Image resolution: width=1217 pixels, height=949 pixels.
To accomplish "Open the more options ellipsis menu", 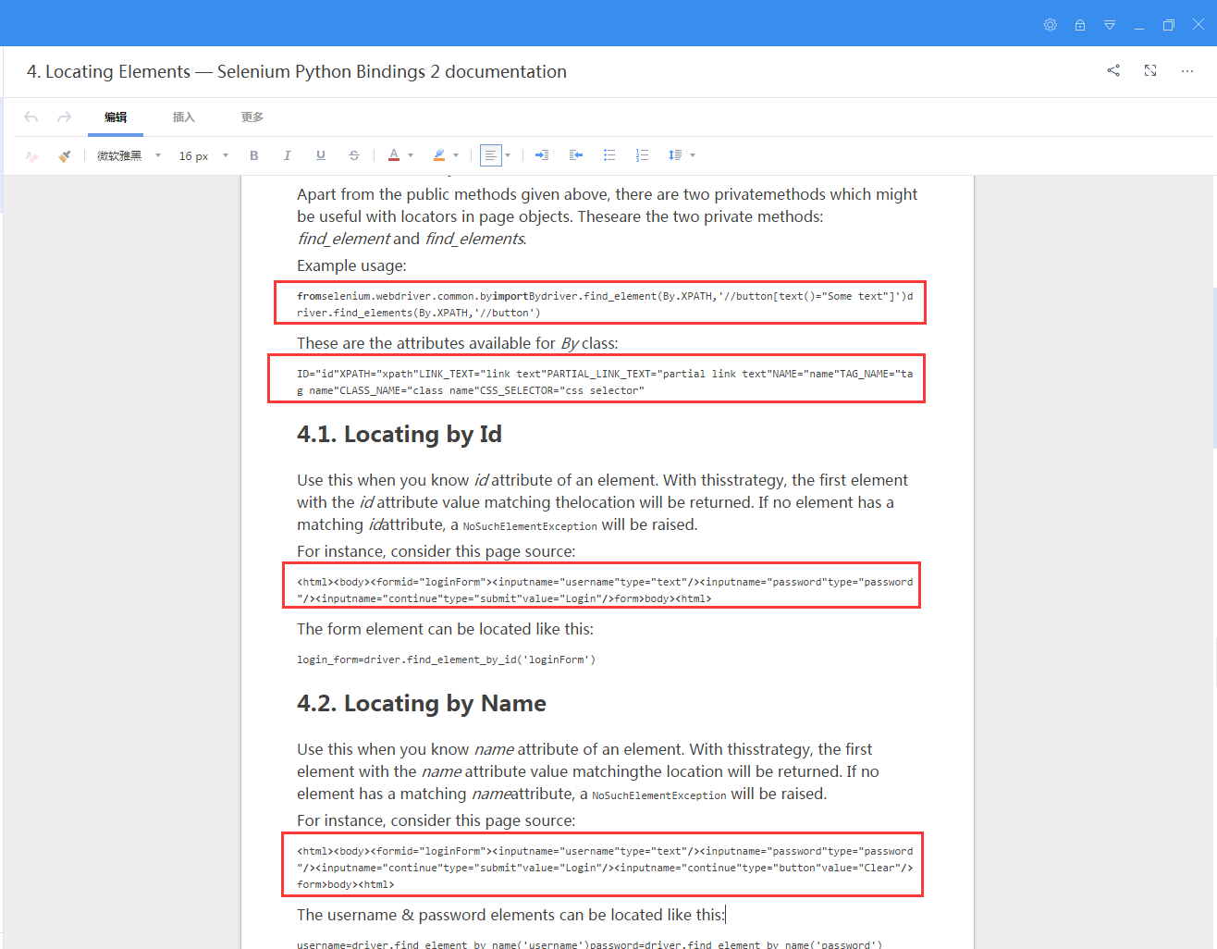I will click(x=1187, y=70).
